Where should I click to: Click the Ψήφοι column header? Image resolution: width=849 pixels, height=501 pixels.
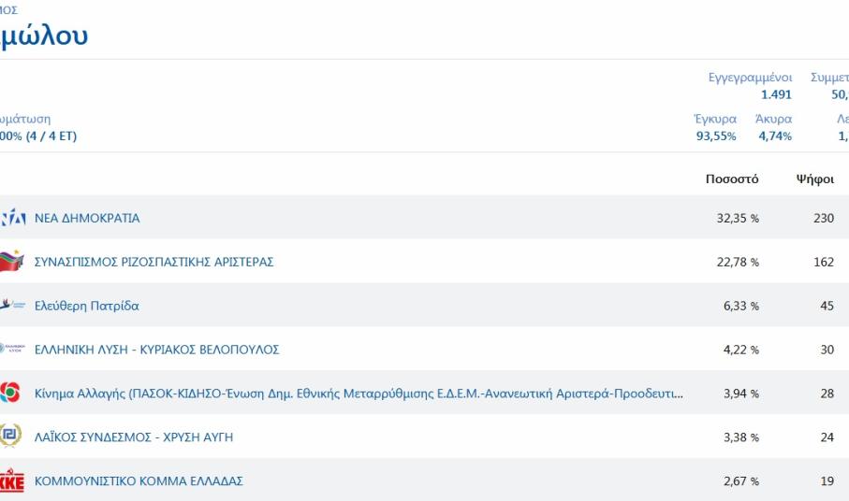814,179
